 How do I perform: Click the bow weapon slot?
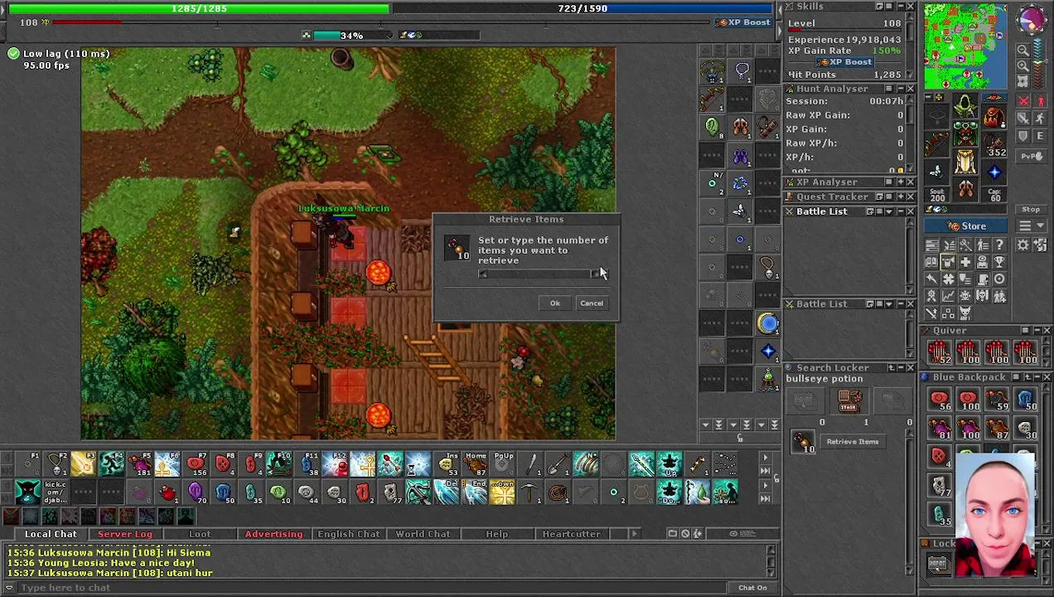click(936, 146)
